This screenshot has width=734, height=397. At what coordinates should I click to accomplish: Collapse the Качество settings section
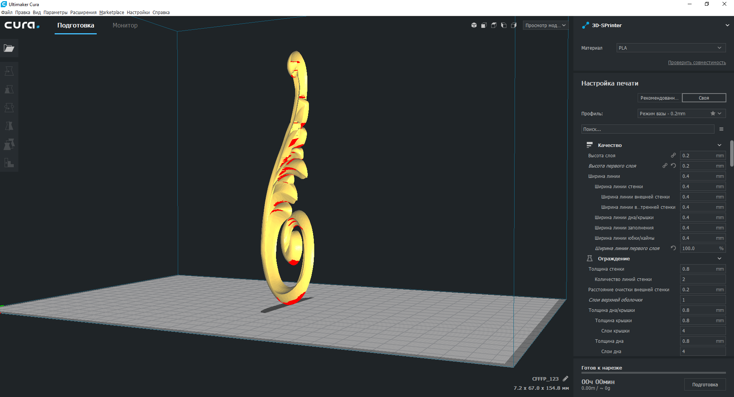click(x=719, y=145)
